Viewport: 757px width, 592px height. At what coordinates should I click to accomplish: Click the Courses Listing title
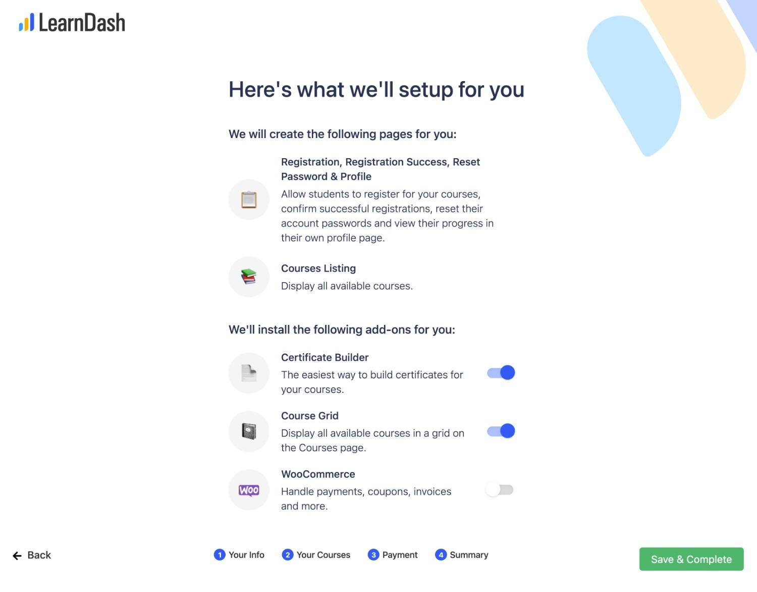(x=318, y=269)
